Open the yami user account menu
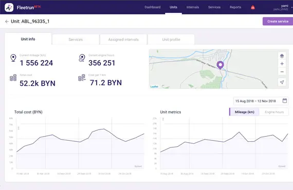Image resolution: width=293 pixels, height=190 pixels. click(282, 8)
